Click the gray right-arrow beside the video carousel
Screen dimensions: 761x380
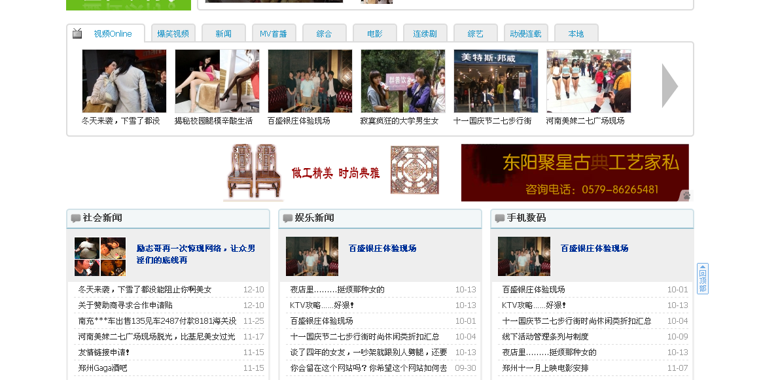[x=669, y=85]
